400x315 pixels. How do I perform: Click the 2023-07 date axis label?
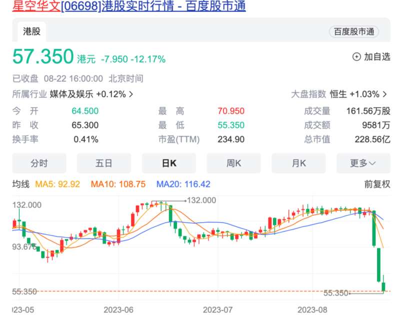(218, 310)
